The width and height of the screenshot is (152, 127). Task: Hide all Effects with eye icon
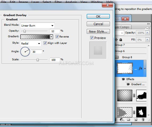pos(123,79)
